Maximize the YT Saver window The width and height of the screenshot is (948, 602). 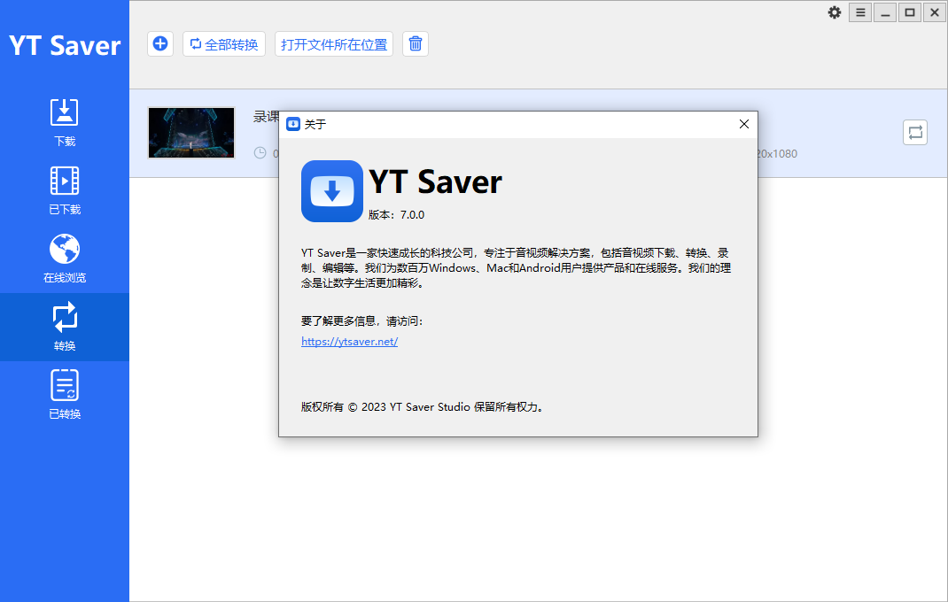910,12
